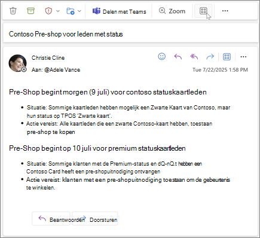Open the Apps icon beside the forward arrow
Image resolution: width=260 pixels, height=238 pixels.
(227, 57)
